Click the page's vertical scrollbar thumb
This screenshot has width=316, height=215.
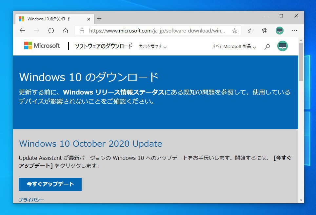pyautogui.click(x=301, y=62)
